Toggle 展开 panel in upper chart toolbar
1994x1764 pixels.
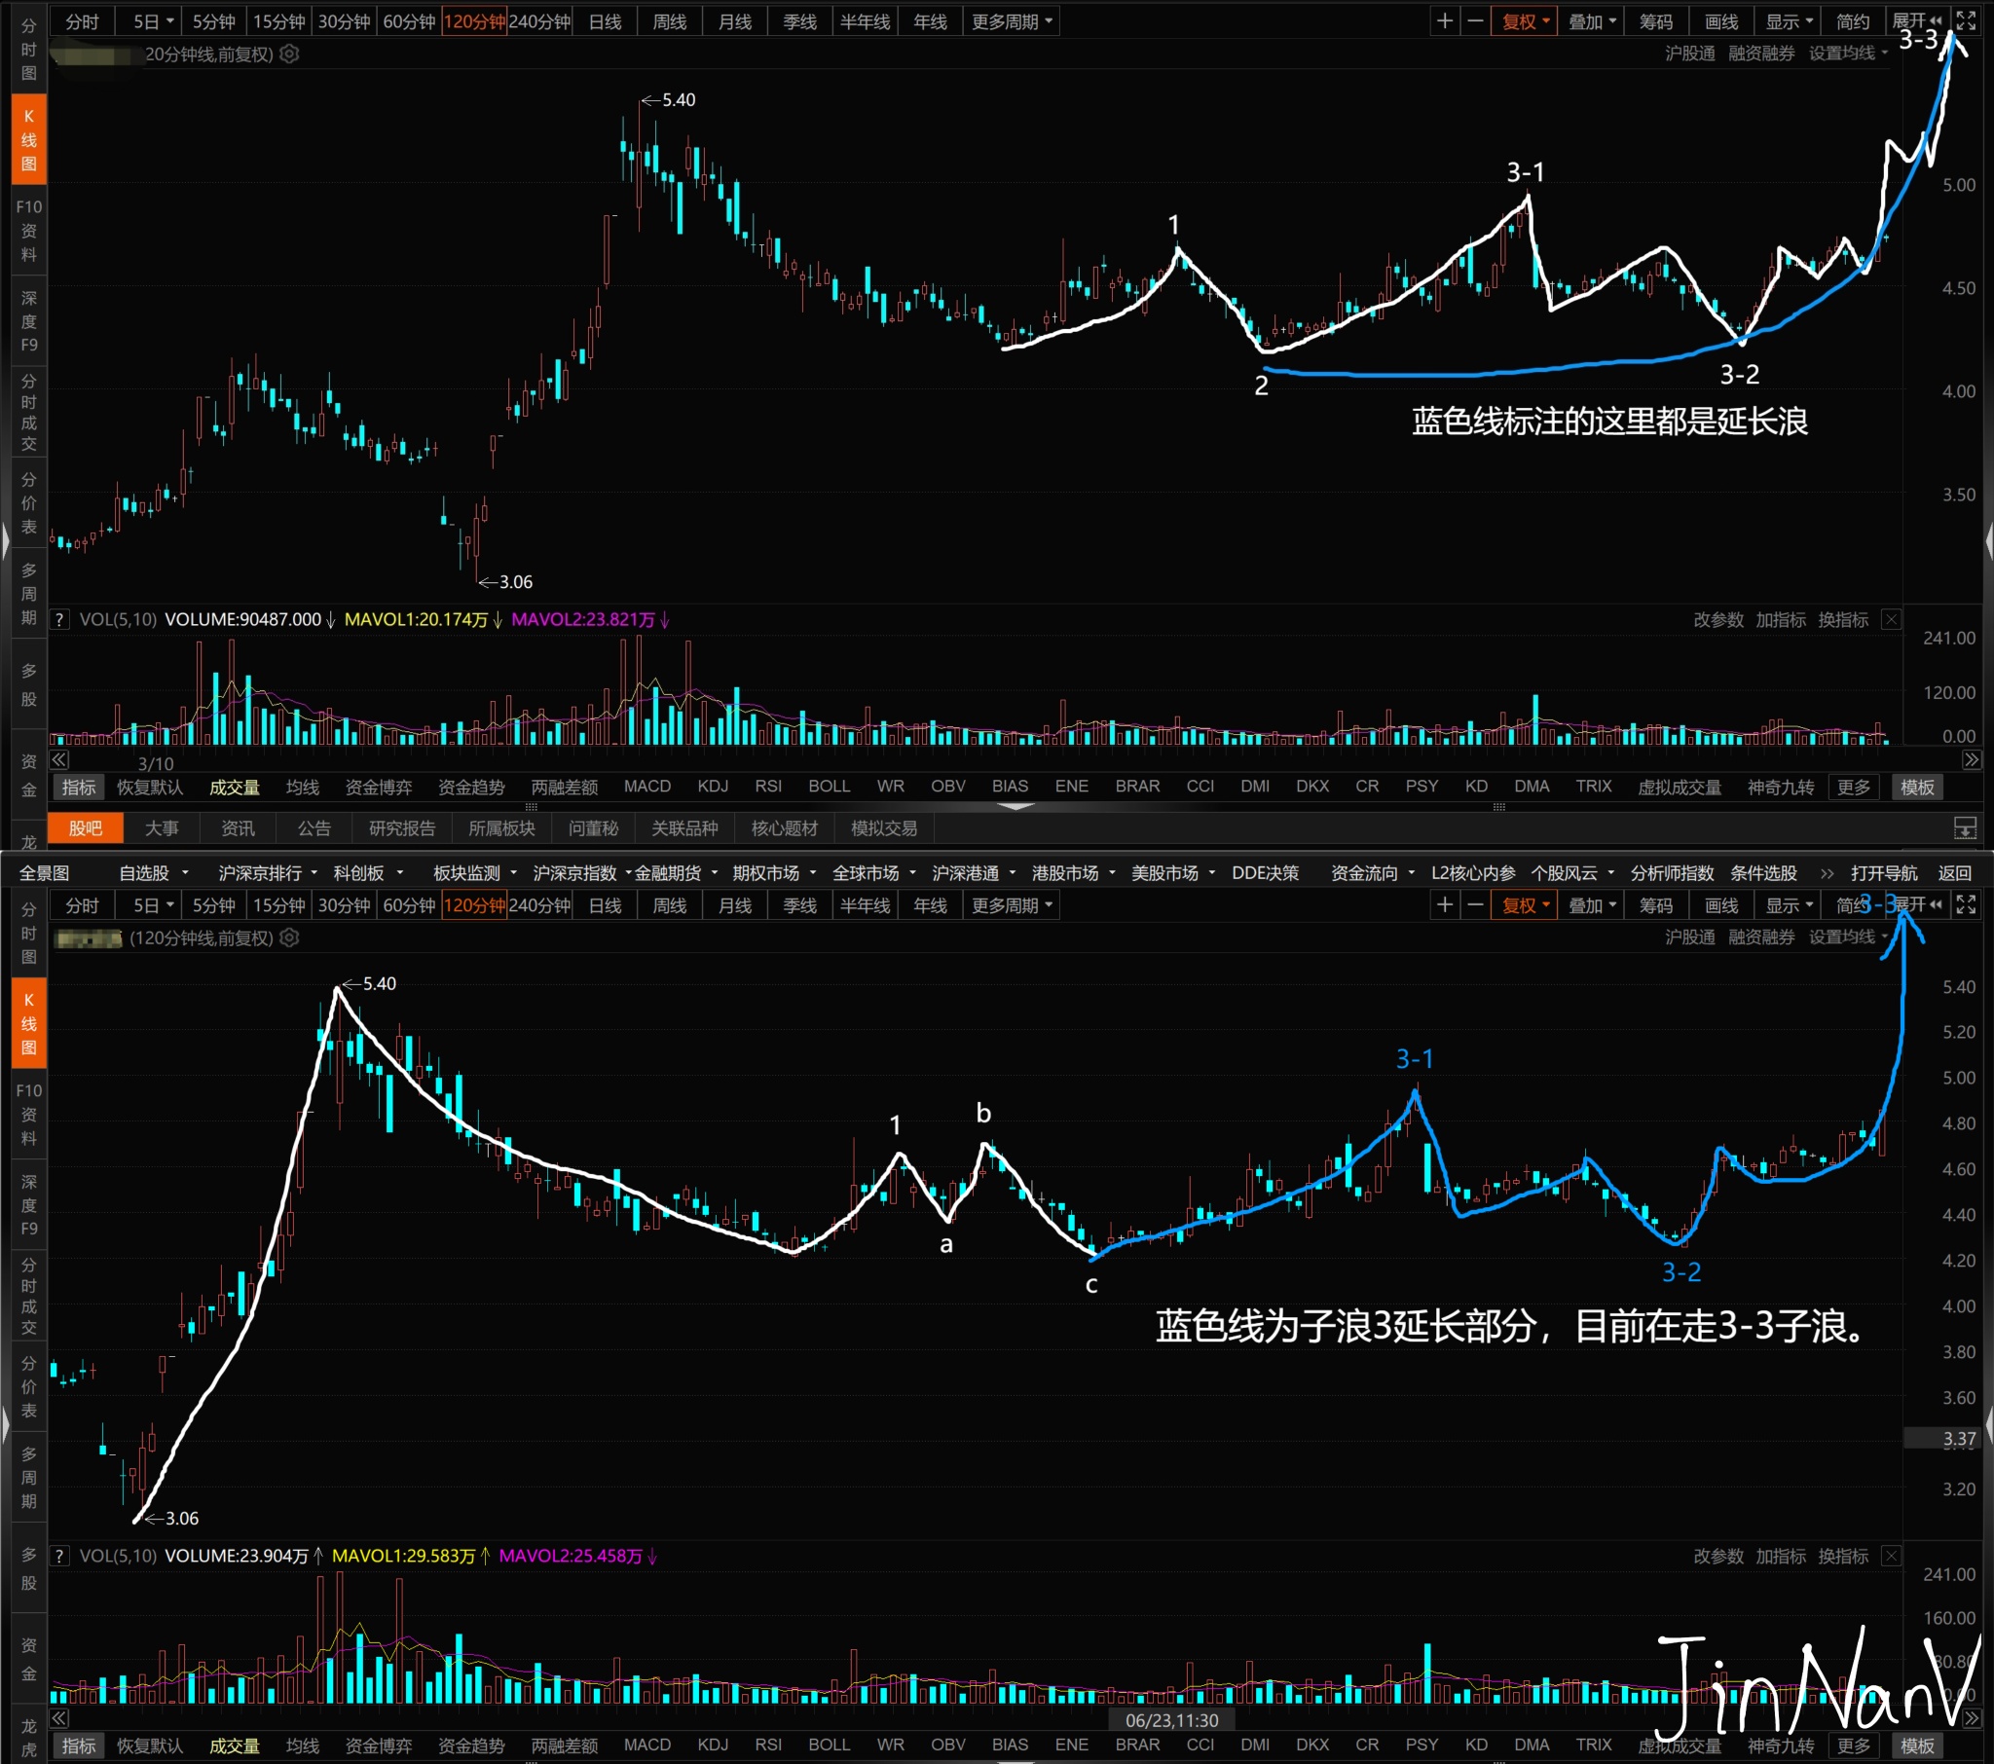click(x=1916, y=21)
